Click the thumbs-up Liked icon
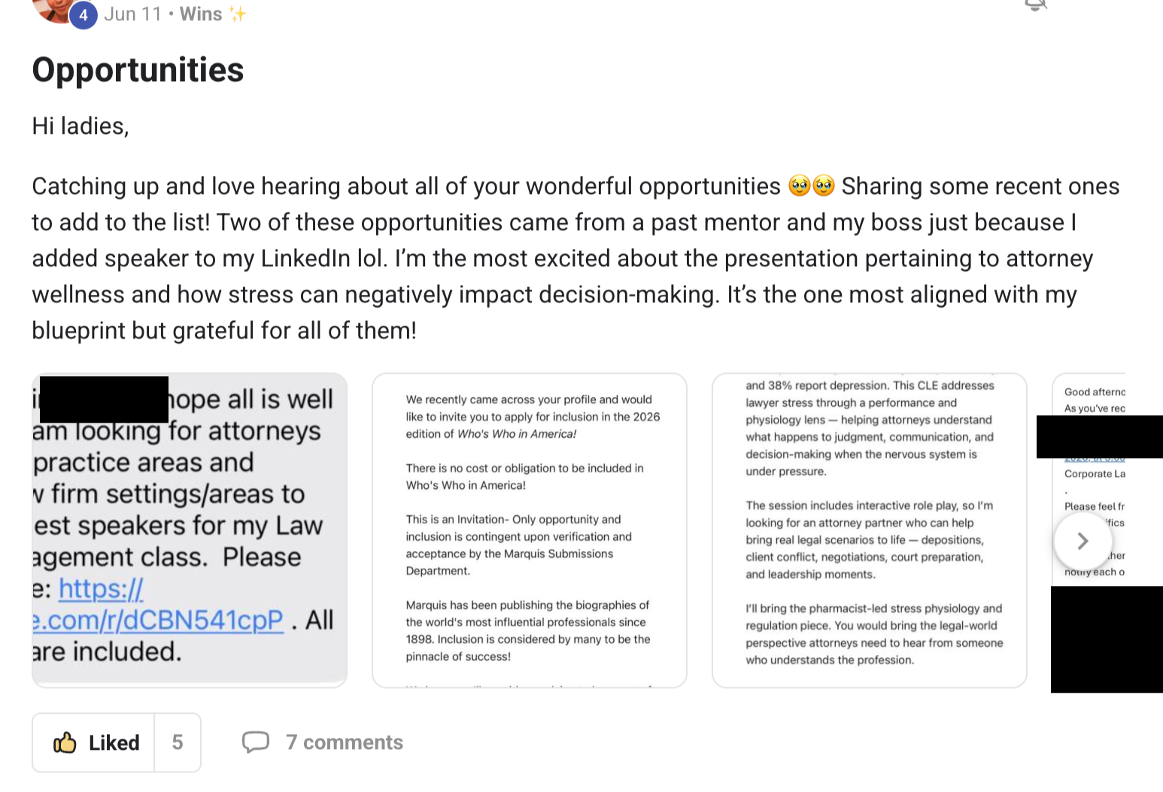 tap(65, 743)
